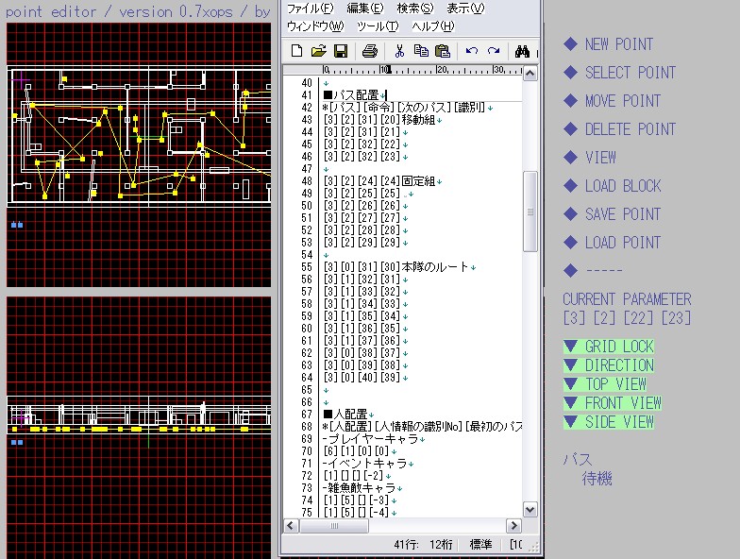
Task: Toggle DIRECTION display option
Action: pos(608,364)
